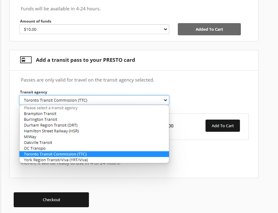Choose Burlington Transit option

(x=94, y=119)
